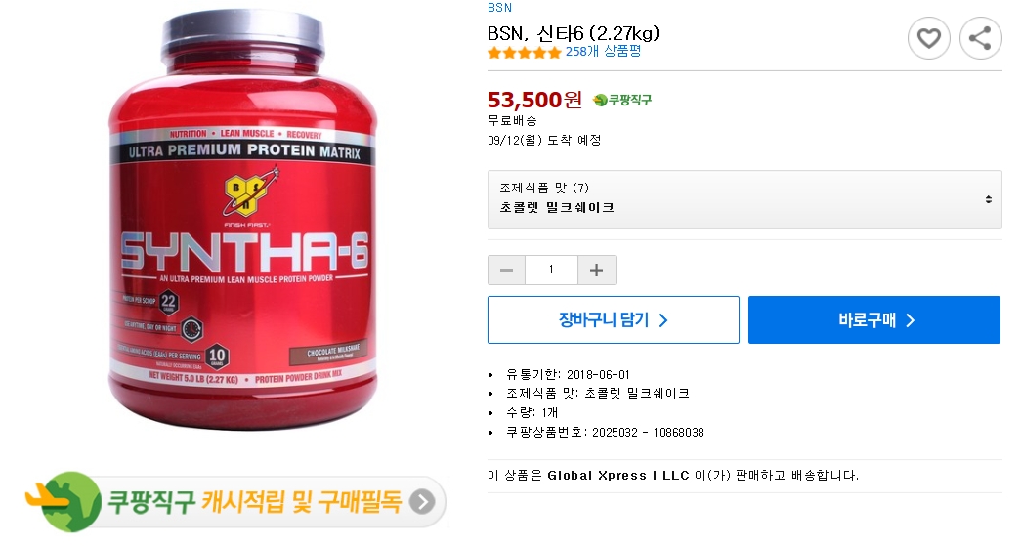Open the 조제식품 맛 flavor dropdown

click(744, 199)
